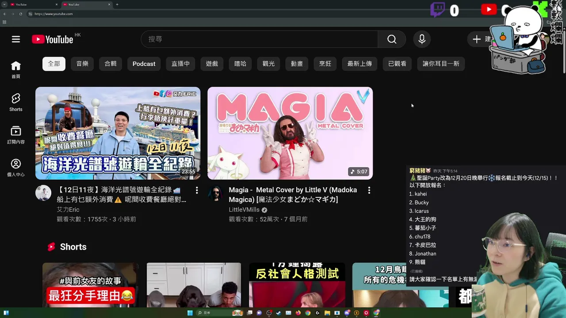Open options menu for 海洋光譜號 video
566x318 pixels.
tap(197, 190)
